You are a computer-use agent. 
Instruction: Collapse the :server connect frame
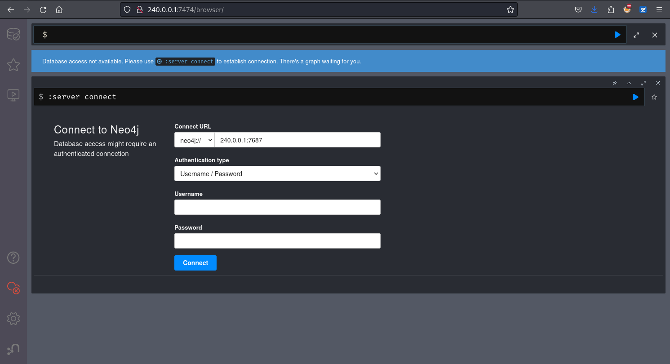629,83
